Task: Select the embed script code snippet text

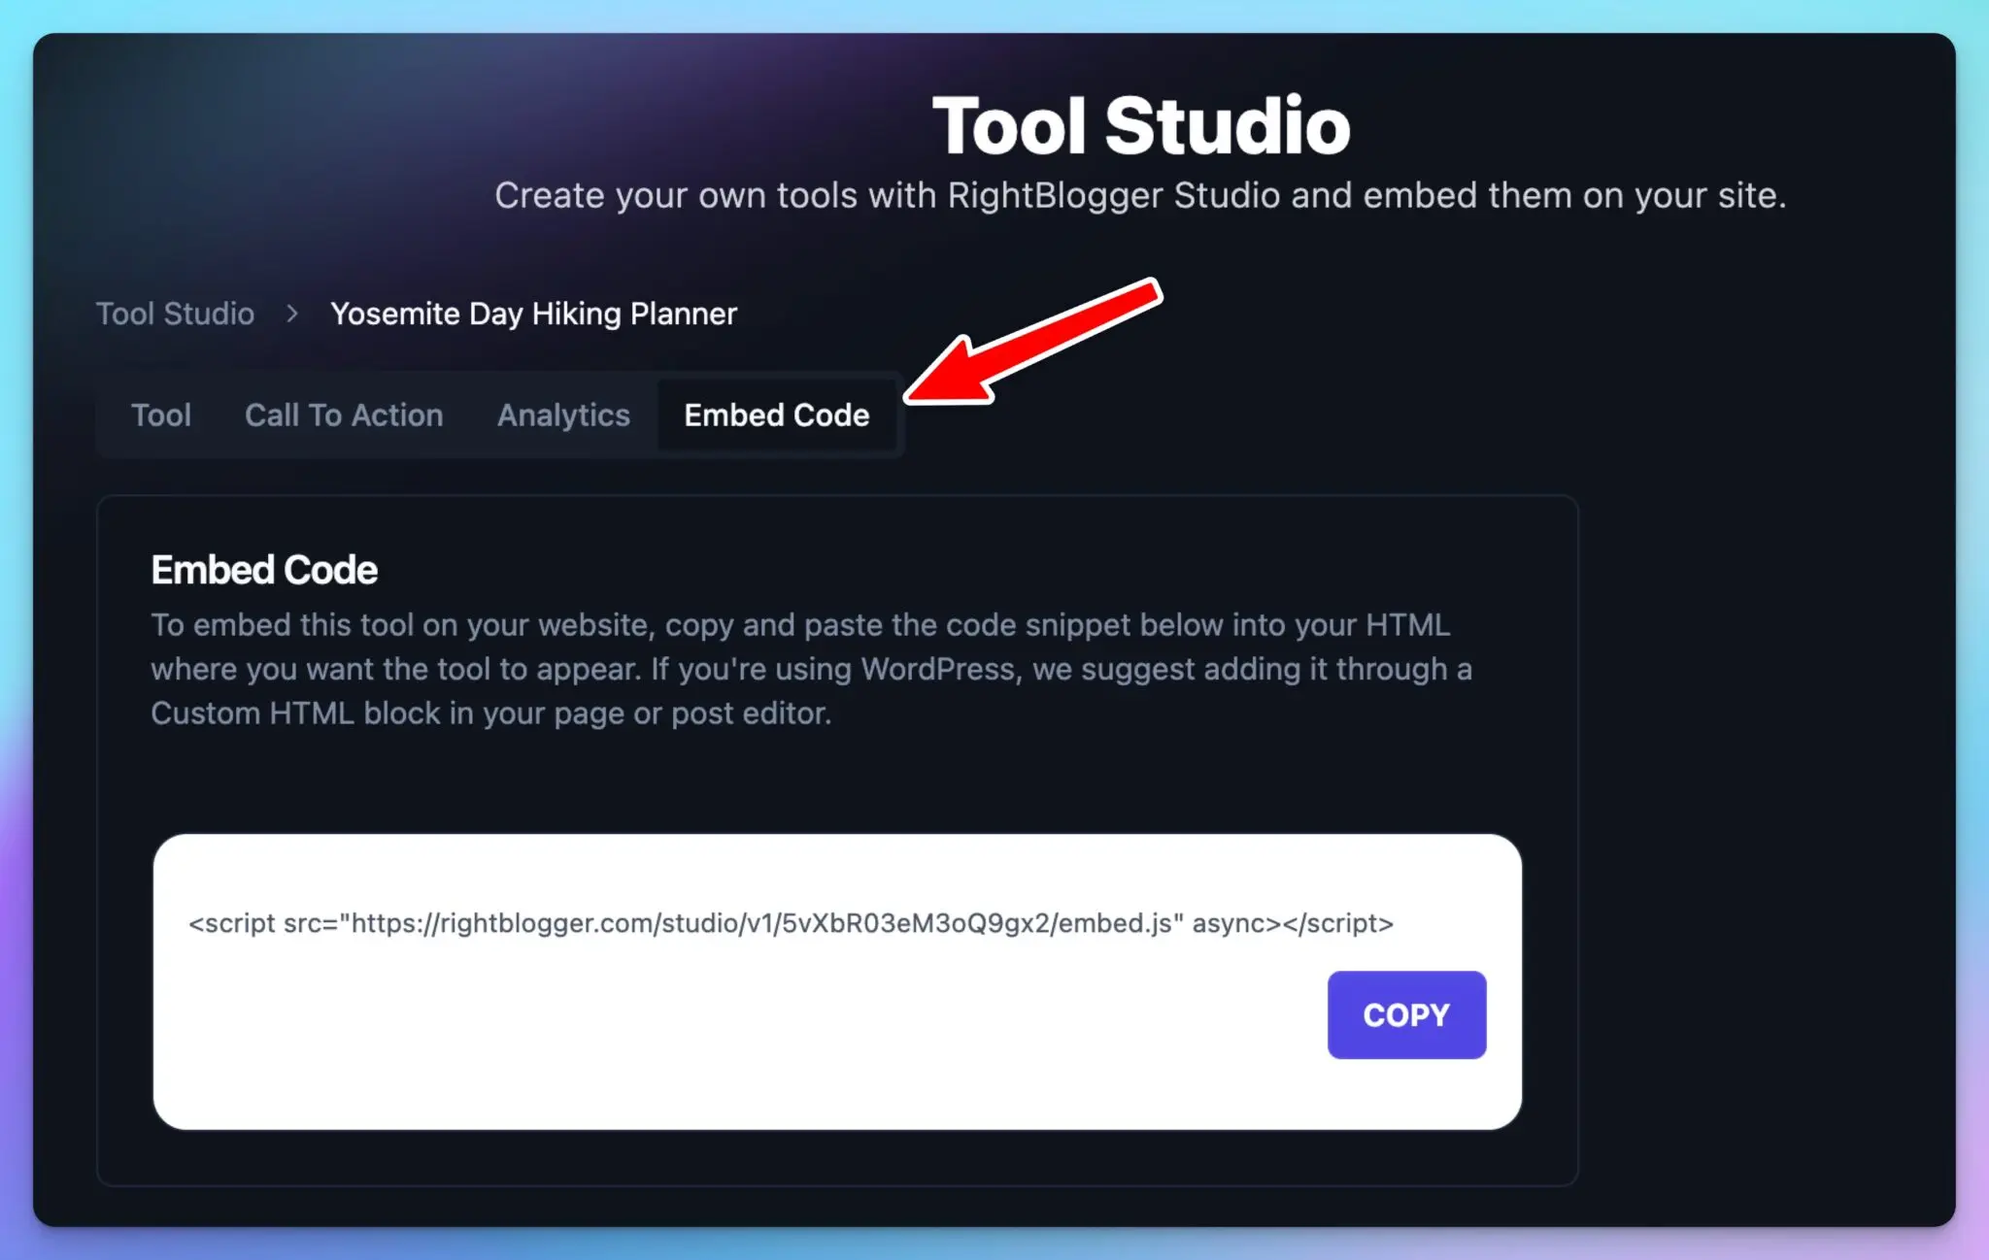Action: click(790, 923)
